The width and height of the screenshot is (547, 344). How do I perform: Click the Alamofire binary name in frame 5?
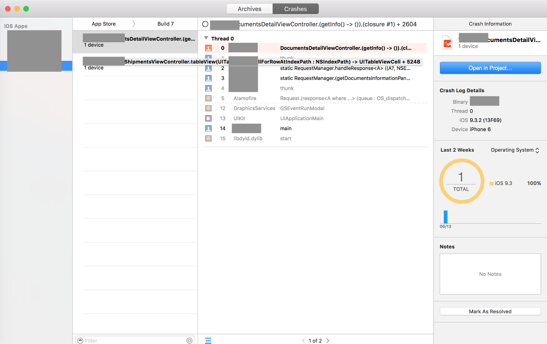tap(245, 98)
